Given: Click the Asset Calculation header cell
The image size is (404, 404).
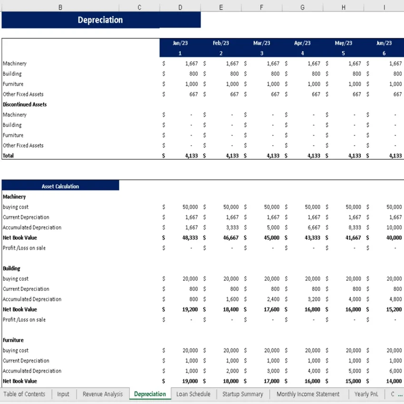Looking at the screenshot, I should point(61,186).
